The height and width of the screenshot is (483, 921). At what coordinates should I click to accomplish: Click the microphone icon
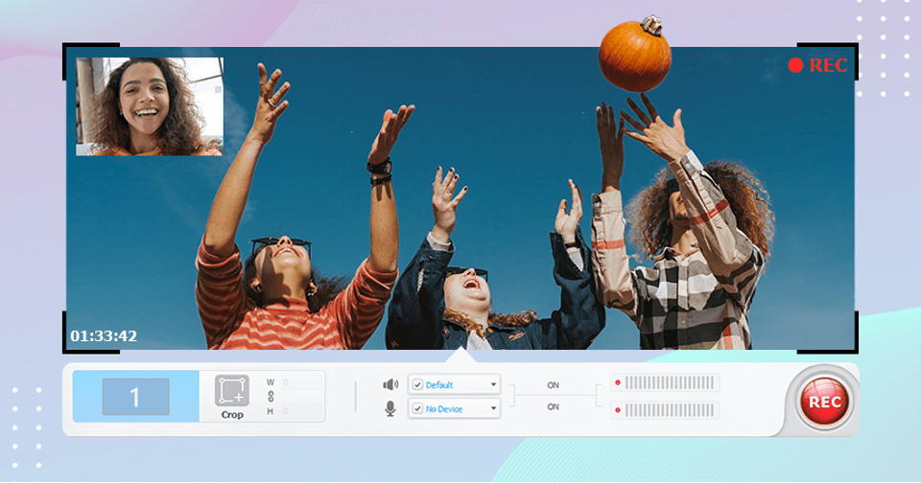(x=390, y=408)
